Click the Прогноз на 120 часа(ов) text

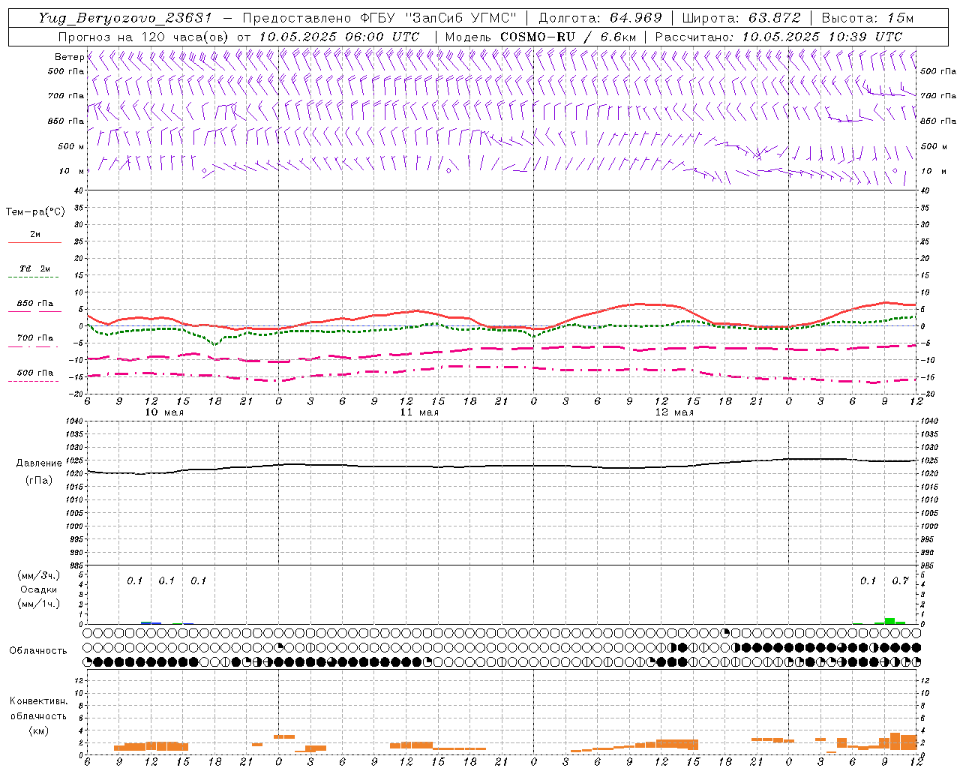pyautogui.click(x=144, y=37)
